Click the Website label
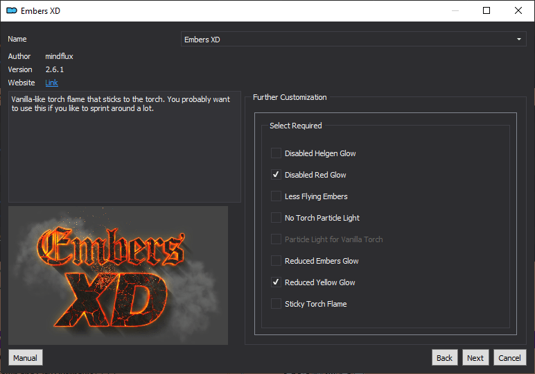Viewport: 535px width, 374px height. (x=21, y=83)
